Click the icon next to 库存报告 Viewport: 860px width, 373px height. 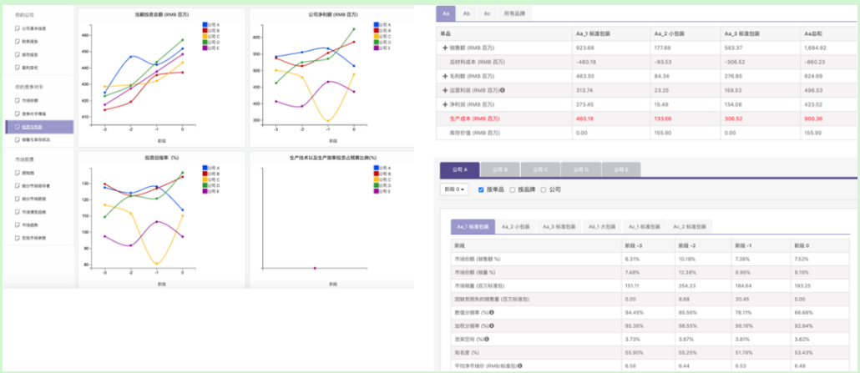click(x=17, y=54)
